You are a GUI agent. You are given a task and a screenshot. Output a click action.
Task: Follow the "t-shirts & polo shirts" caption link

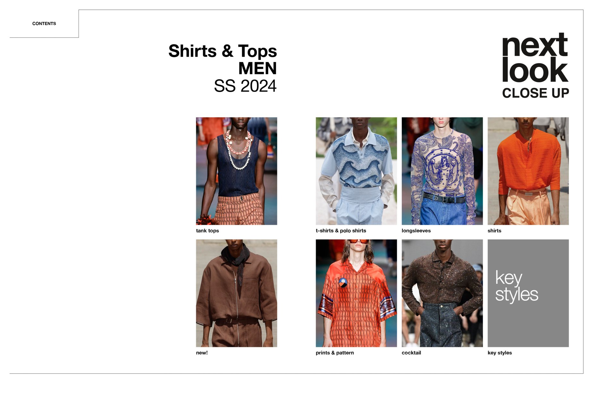coord(341,231)
